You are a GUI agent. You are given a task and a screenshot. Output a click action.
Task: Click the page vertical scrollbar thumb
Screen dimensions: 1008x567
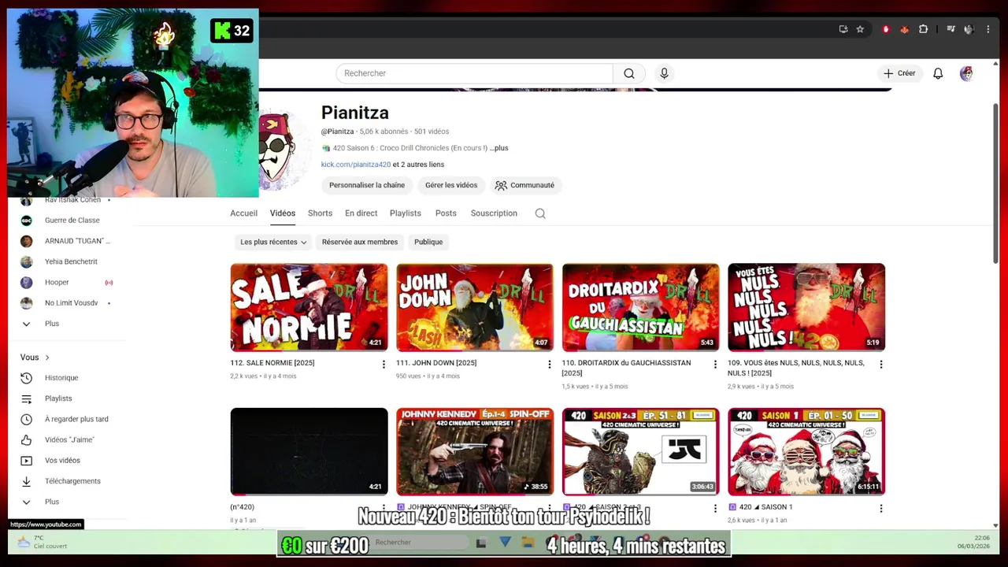click(995, 183)
